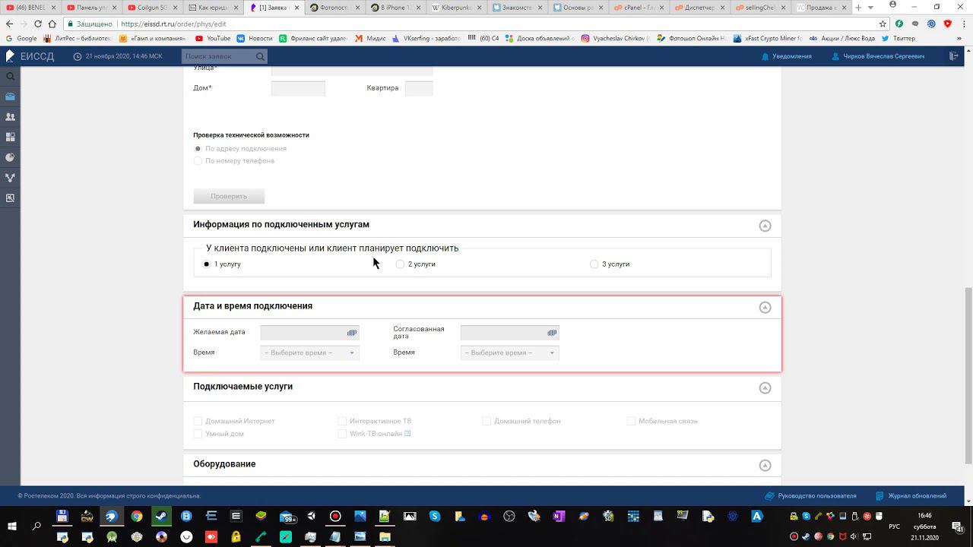Open the dashboard tiles icon in sidebar
Viewport: 973px width, 547px height.
[10, 138]
